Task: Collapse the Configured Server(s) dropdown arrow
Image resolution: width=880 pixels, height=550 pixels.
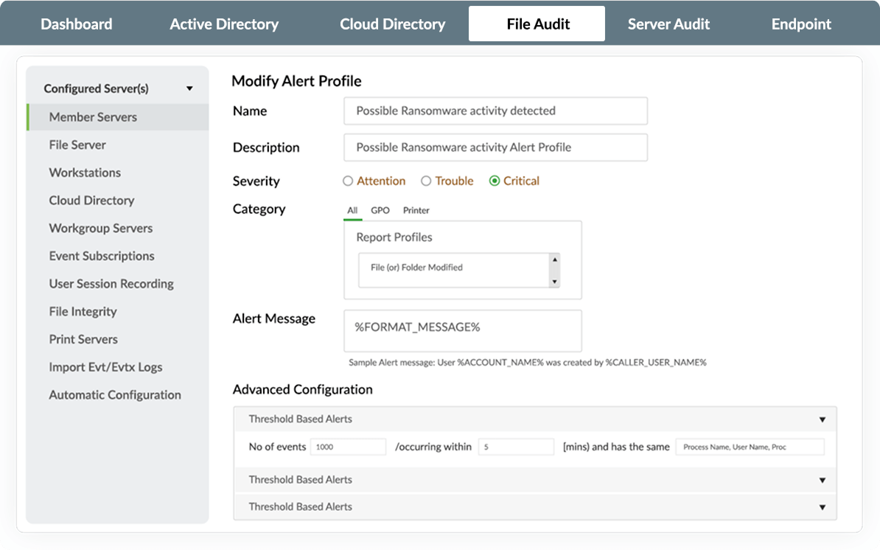Action: point(189,88)
